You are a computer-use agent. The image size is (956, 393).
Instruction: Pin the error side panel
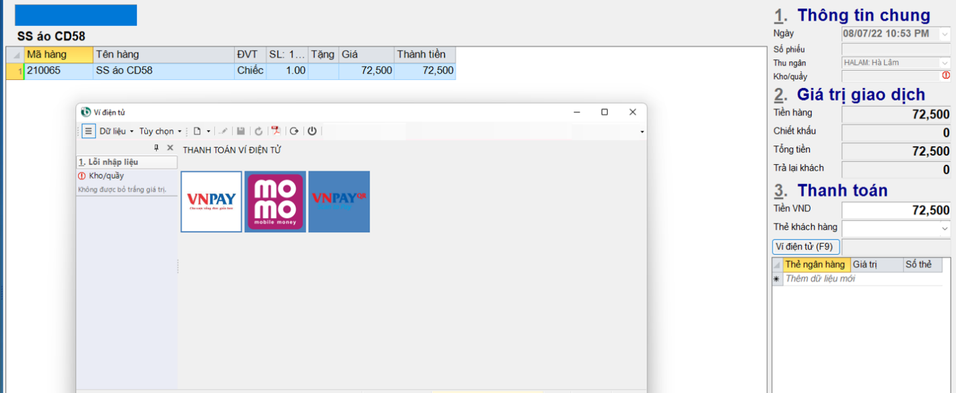coord(157,148)
